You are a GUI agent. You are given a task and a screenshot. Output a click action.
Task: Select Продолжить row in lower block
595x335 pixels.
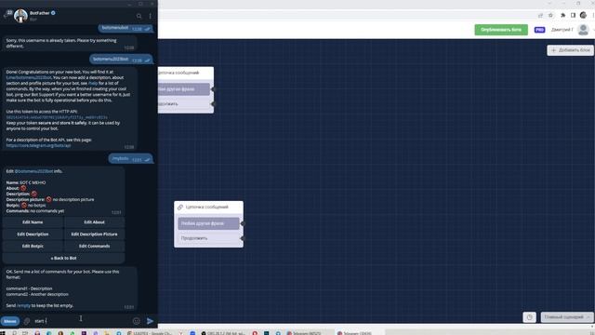pos(209,238)
